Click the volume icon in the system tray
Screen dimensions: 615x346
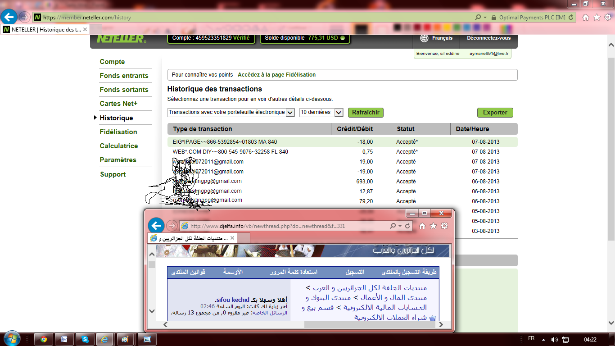[554, 339]
